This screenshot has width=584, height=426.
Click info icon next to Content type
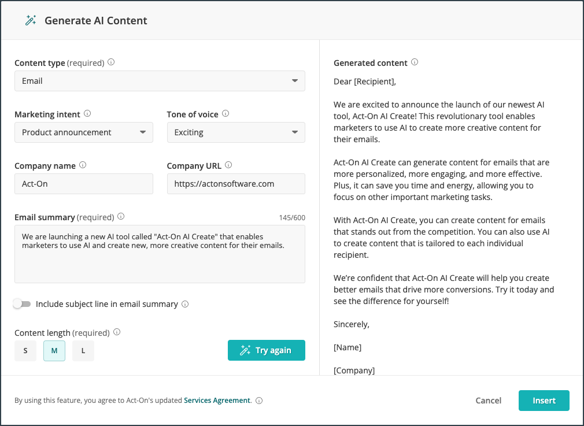tap(111, 62)
